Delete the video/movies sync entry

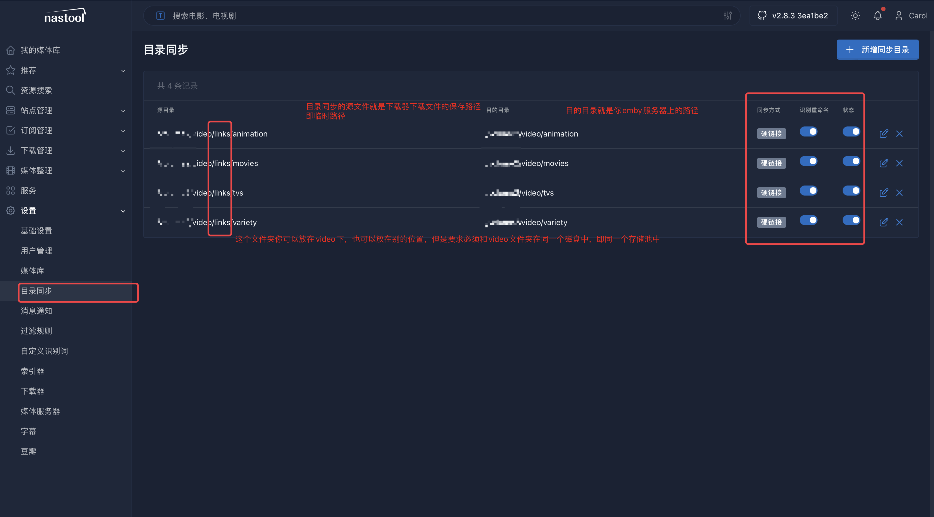tap(899, 163)
